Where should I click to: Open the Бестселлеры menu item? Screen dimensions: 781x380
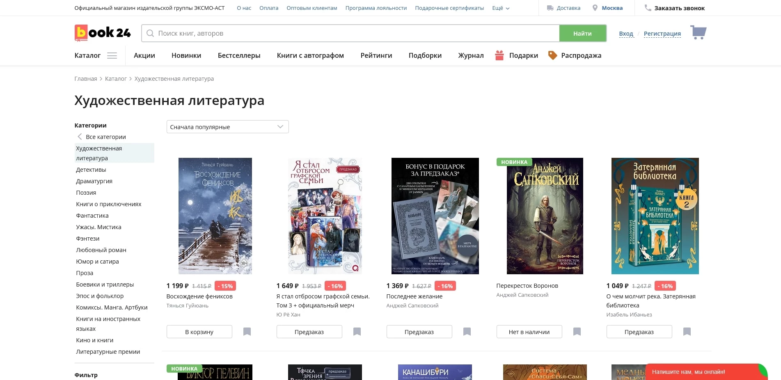coord(239,55)
